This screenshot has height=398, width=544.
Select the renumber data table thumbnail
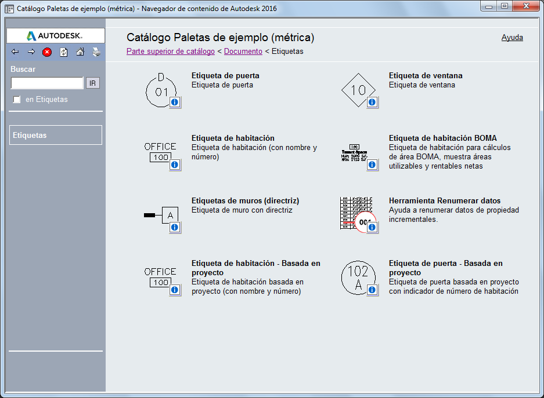coord(356,214)
